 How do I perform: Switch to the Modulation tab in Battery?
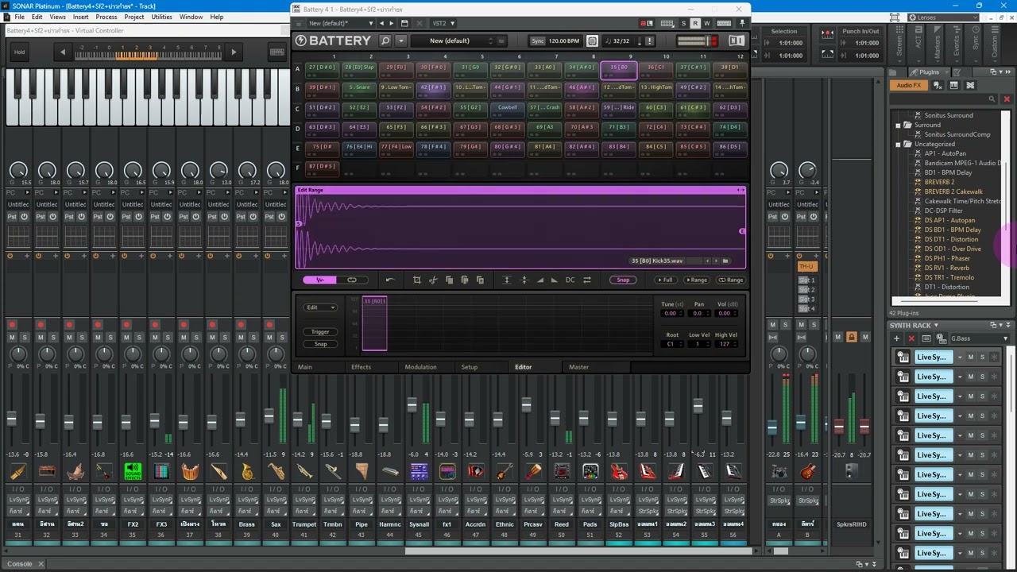click(420, 367)
